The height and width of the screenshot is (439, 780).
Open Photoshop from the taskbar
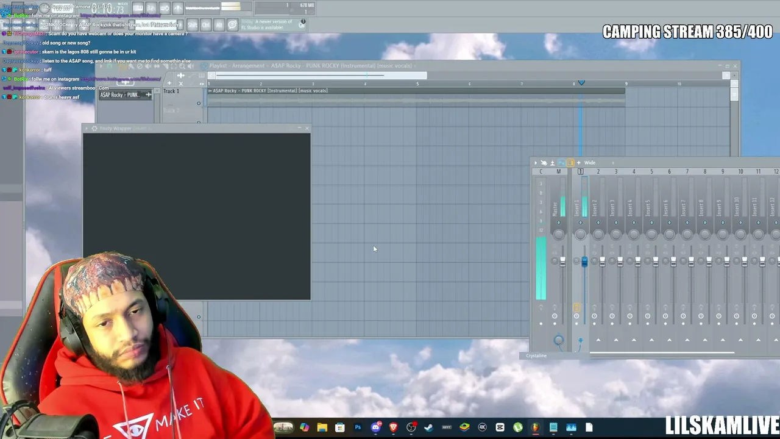click(x=358, y=427)
